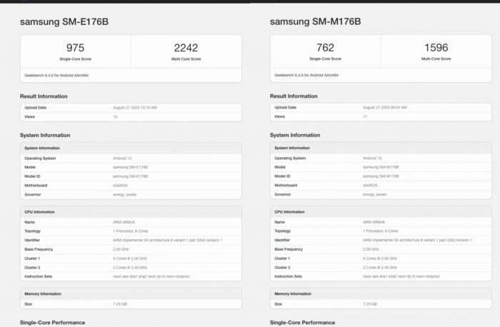Image resolution: width=500 pixels, height=327 pixels.
Task: Click the Model ID row value "samsung SM-M176B"
Action: (x=381, y=176)
